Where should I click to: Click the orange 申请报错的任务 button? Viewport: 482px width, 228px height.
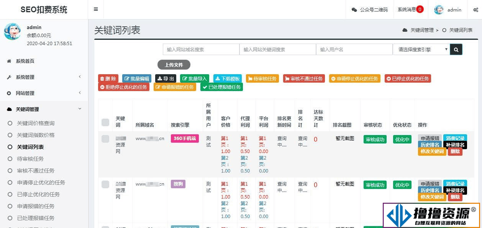[175, 87]
